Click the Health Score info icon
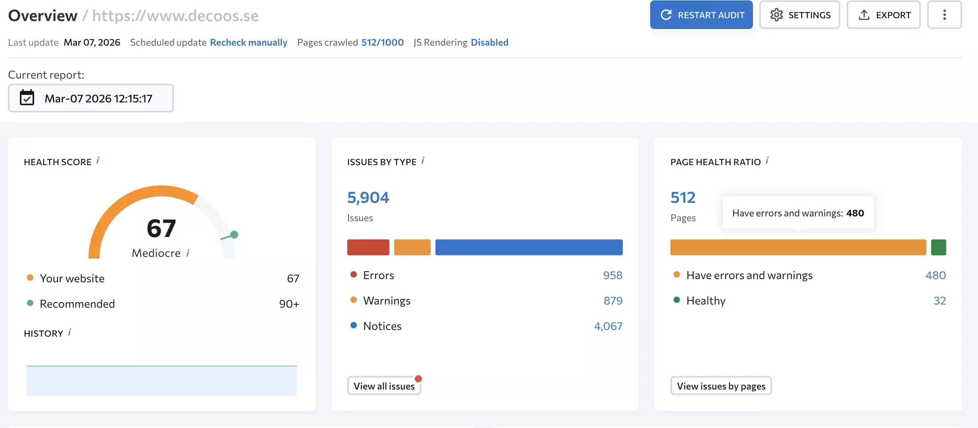Screen dimensions: 978x428 coord(98,161)
